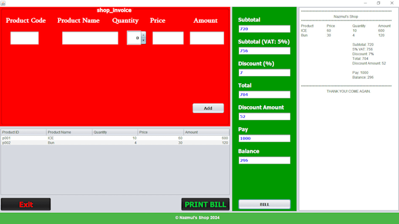Click the Price table column header
The height and width of the screenshot is (224, 399).
coord(161,132)
